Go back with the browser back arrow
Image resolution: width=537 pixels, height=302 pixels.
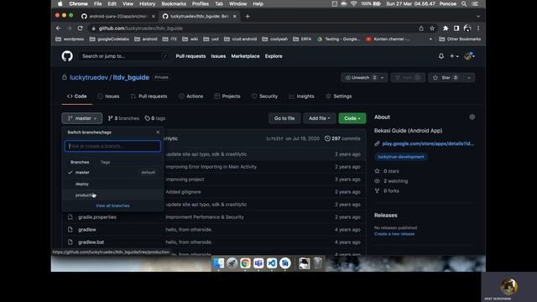(x=58, y=29)
